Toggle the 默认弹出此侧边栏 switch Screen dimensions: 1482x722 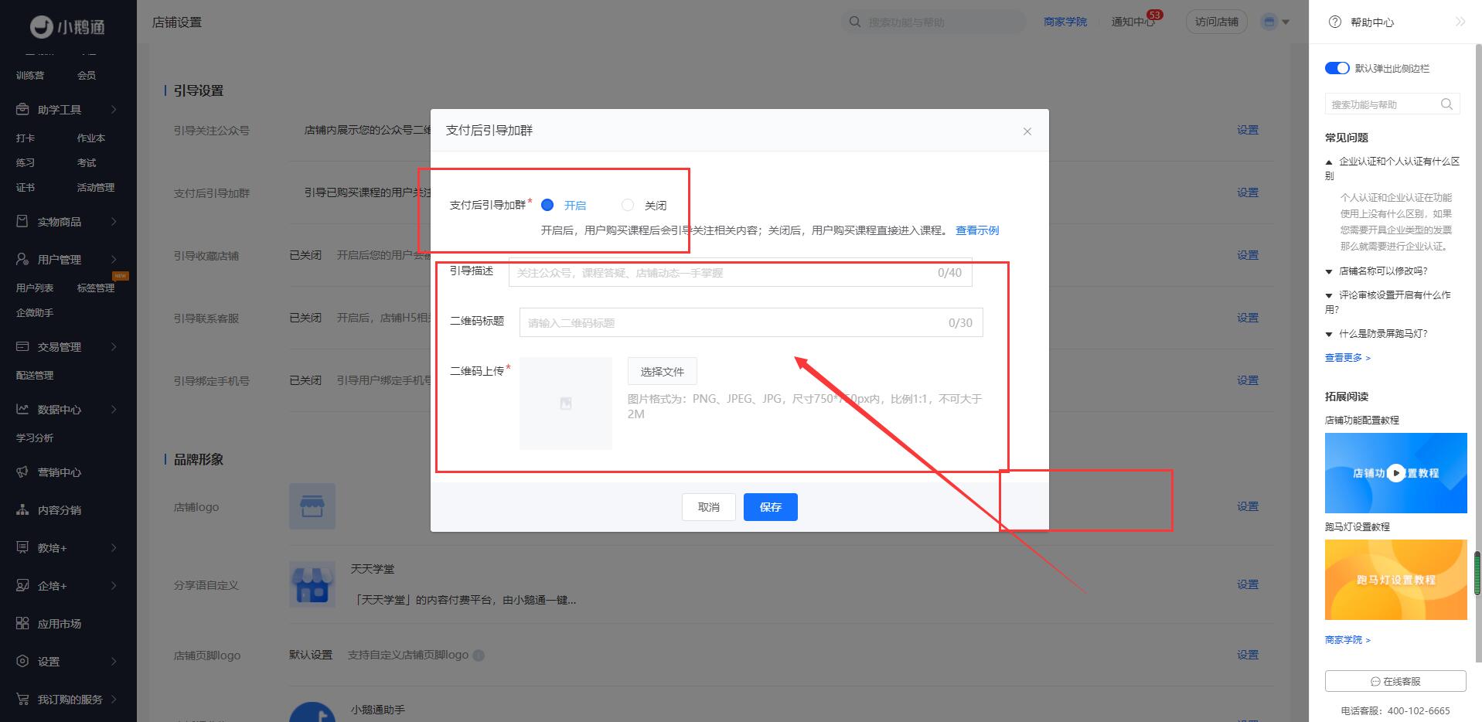[1337, 68]
